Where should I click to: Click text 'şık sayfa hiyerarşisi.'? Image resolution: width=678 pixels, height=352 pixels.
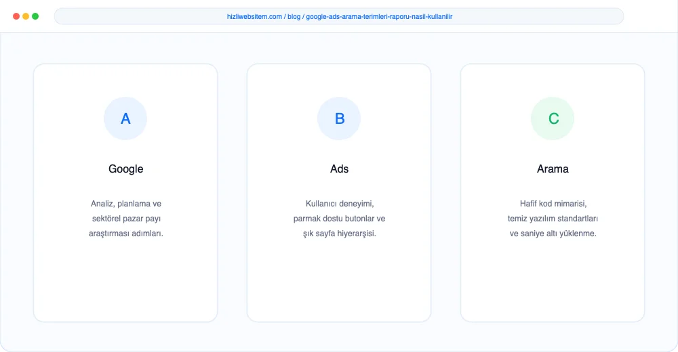point(340,234)
